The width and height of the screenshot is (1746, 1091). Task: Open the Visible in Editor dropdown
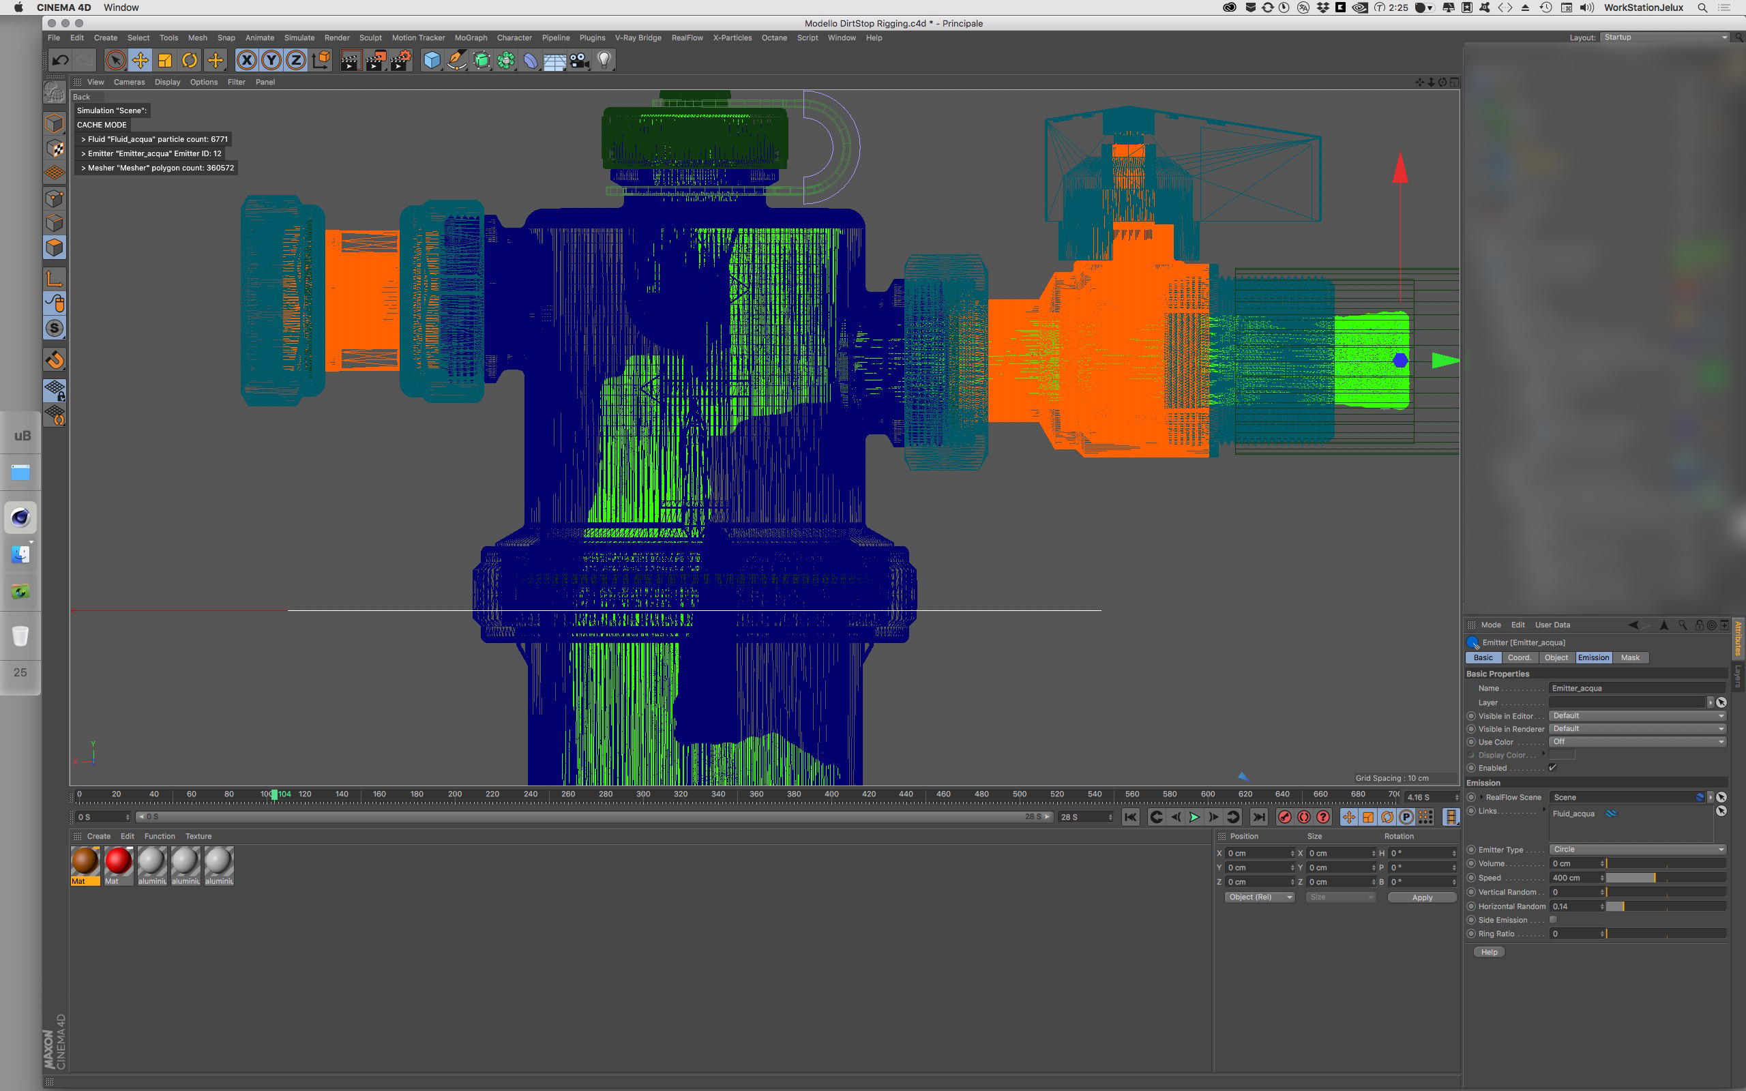point(1636,716)
